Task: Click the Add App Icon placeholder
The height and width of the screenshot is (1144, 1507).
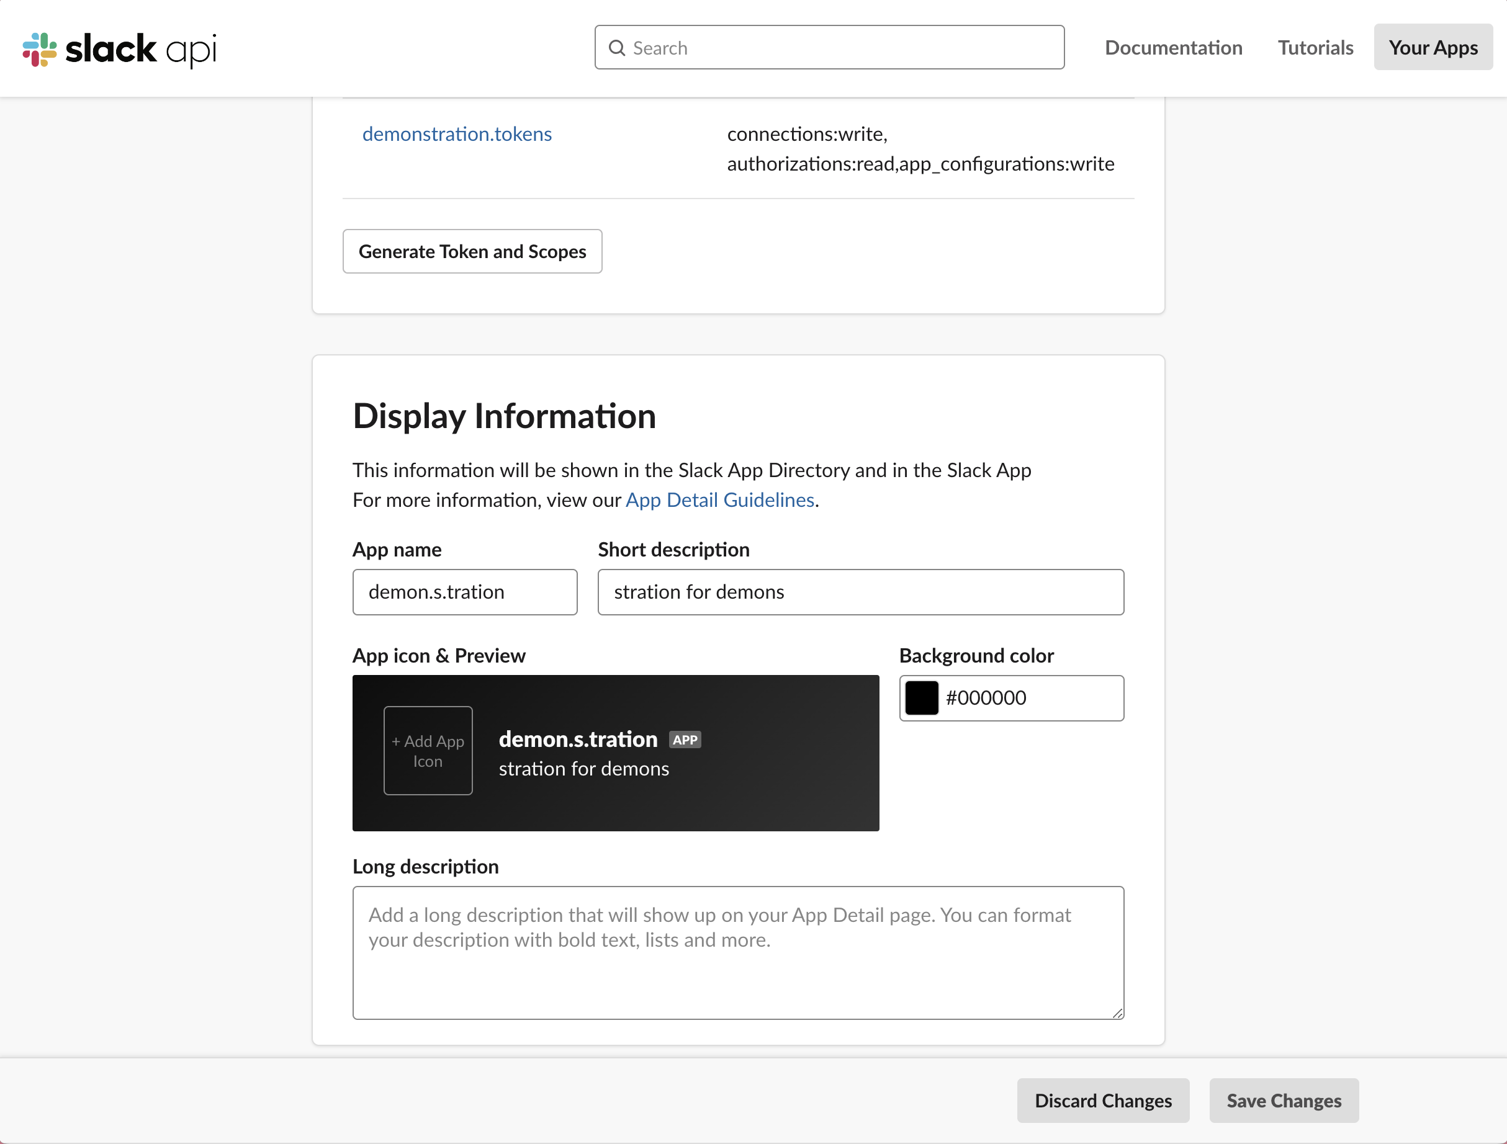Action: point(428,751)
